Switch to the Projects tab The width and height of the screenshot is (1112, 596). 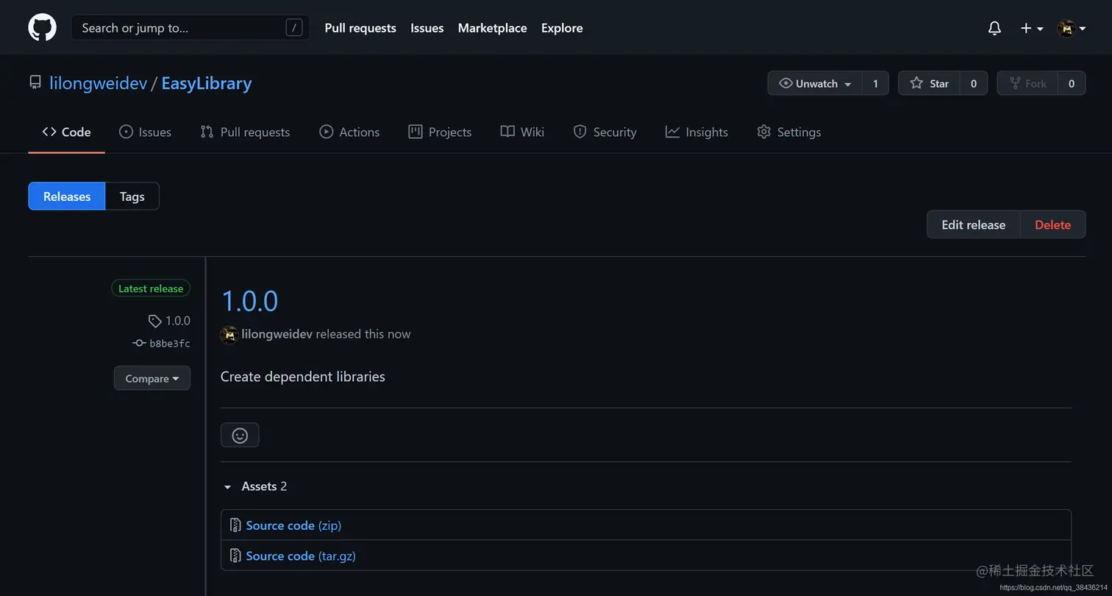(440, 132)
